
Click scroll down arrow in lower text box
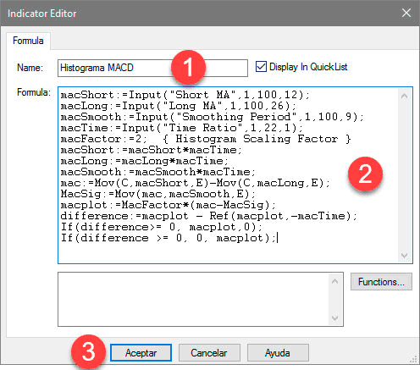334,318
